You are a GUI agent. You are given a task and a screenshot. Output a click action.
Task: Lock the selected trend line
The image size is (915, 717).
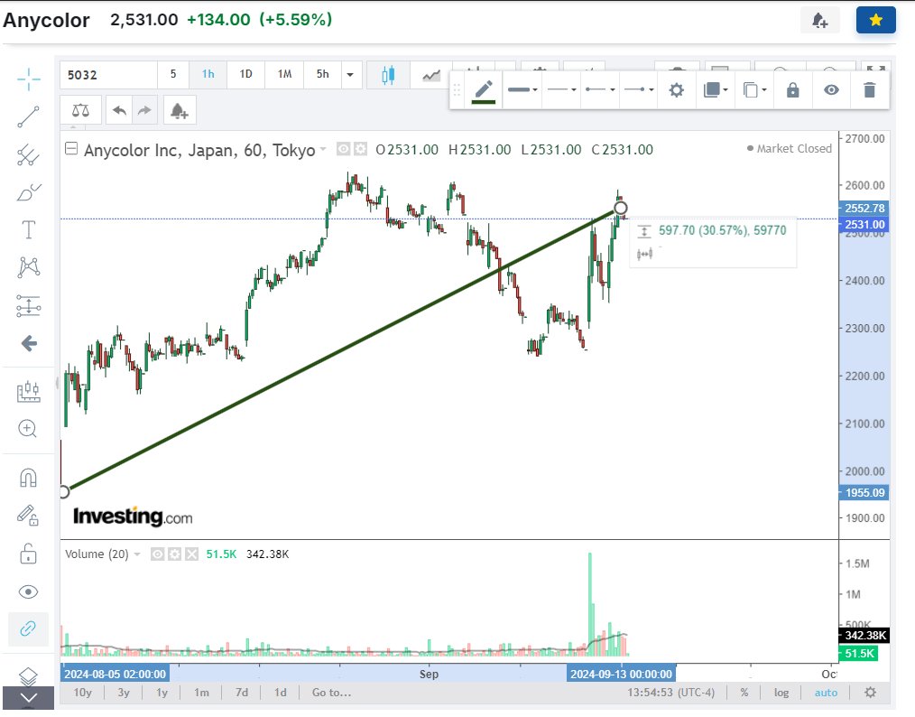[792, 90]
